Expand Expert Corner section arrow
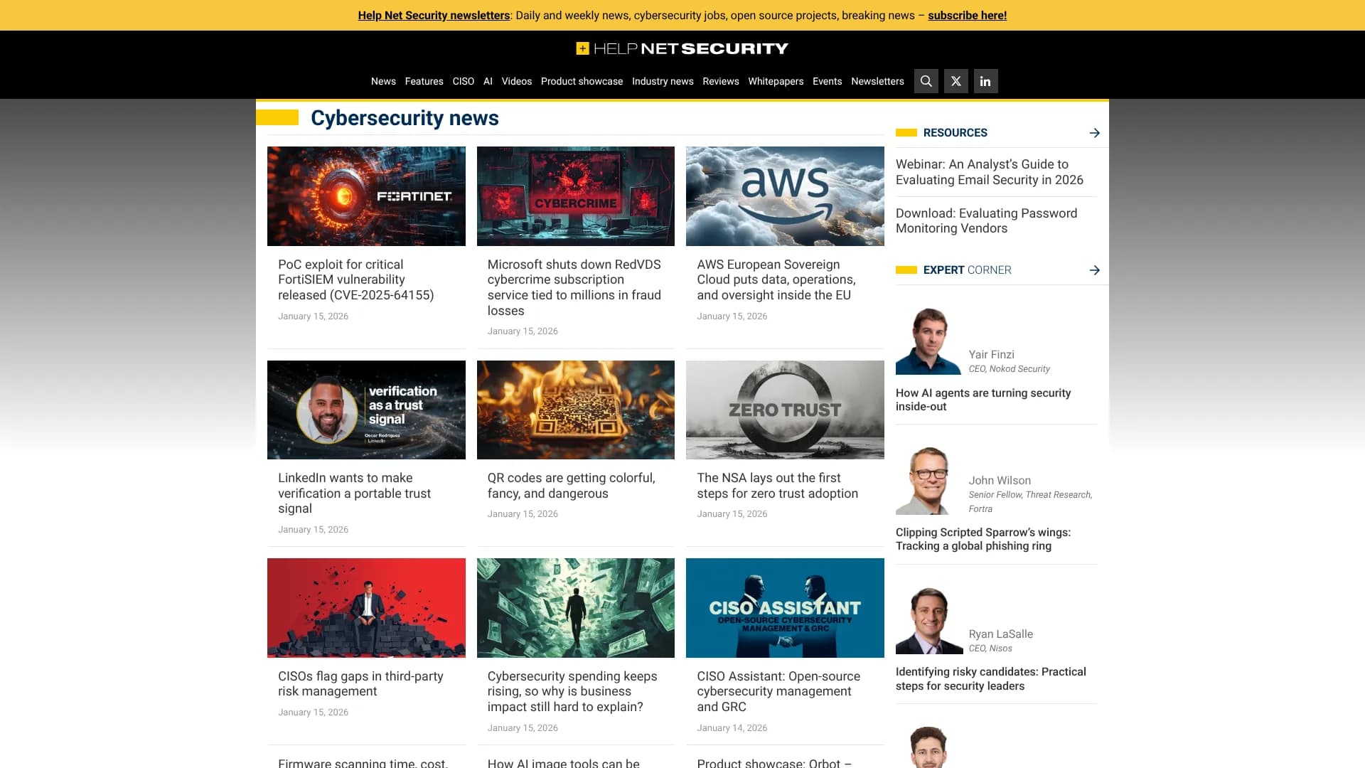 pyautogui.click(x=1094, y=270)
